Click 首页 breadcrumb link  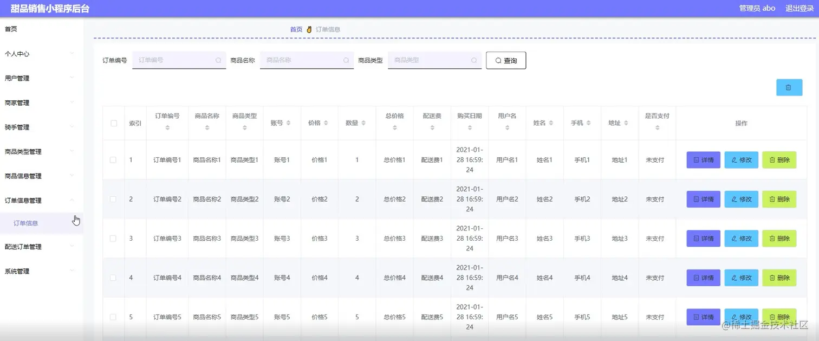[296, 29]
